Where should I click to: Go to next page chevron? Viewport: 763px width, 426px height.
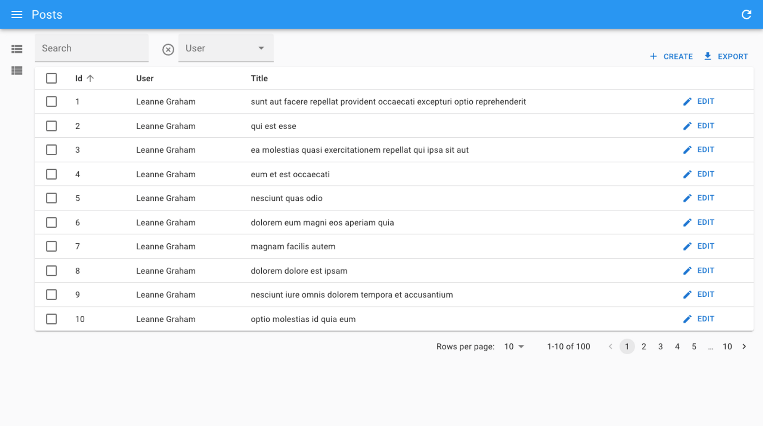coord(744,346)
